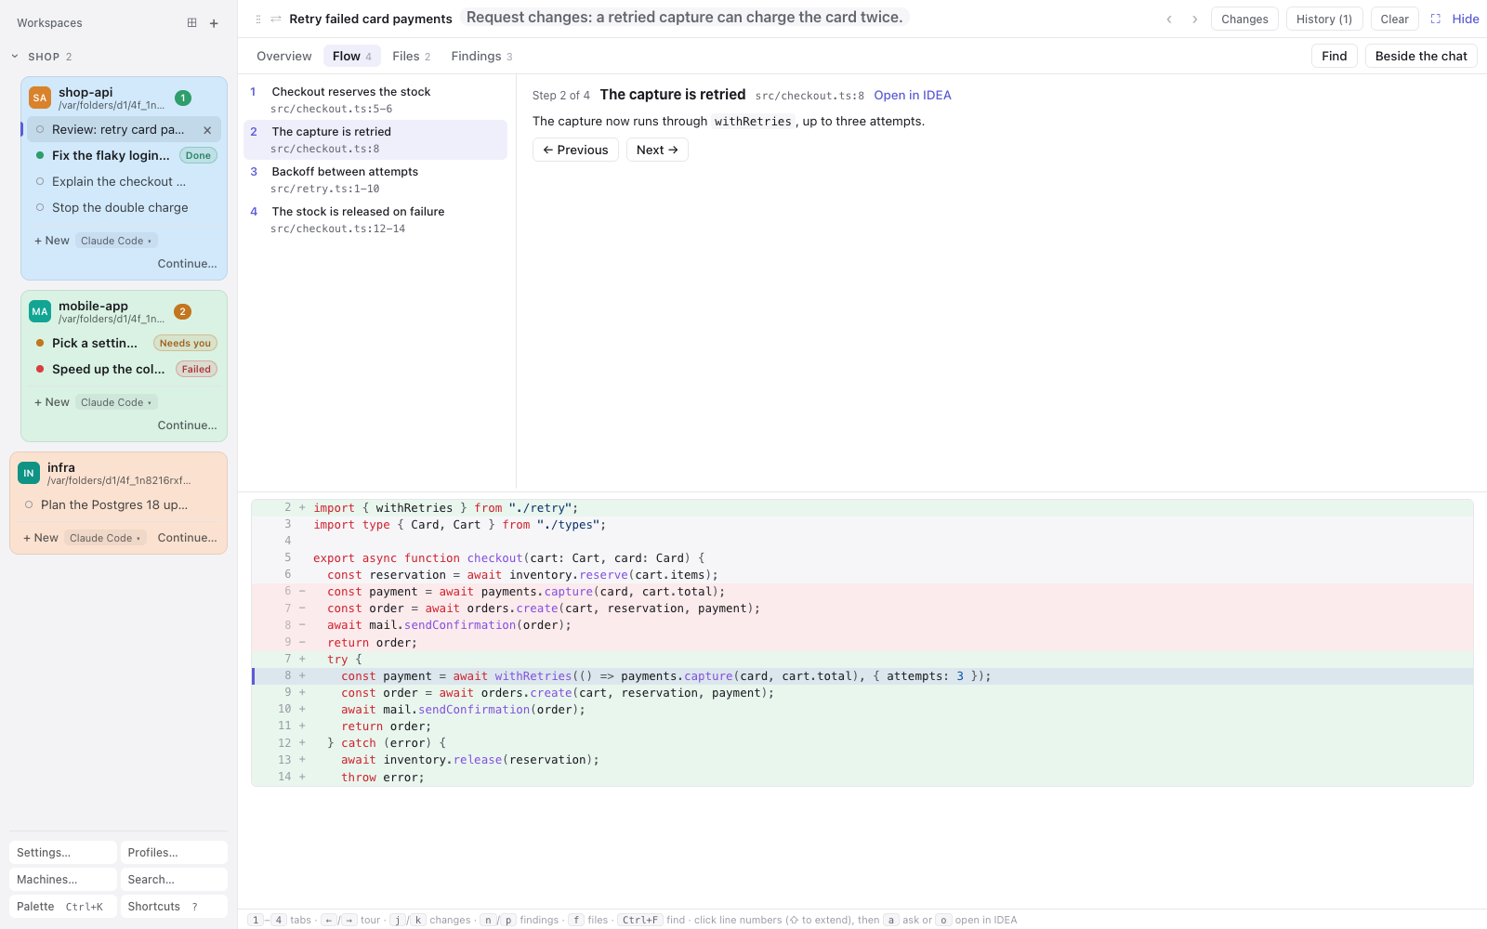Viewport: 1487px width, 929px height.
Task: Open Claude Code dropdown under infra
Action: click(x=105, y=538)
